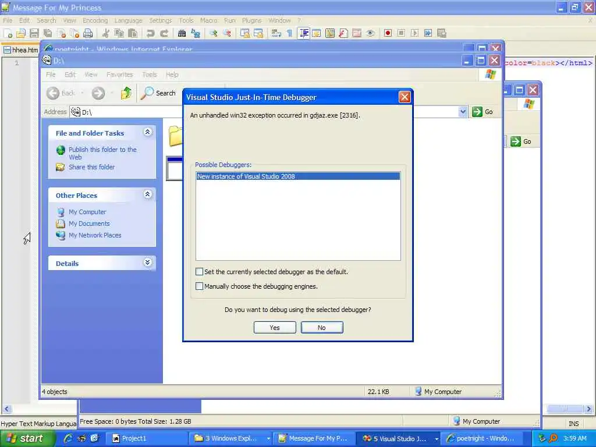The height and width of the screenshot is (447, 596).
Task: Open Encoding menu in Notepad++
Action: pyautogui.click(x=95, y=20)
